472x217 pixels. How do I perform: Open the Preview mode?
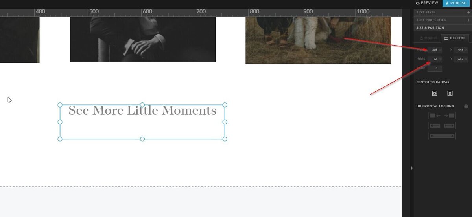427,3
